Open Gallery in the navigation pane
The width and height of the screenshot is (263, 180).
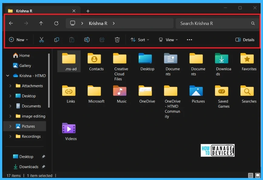click(22, 65)
